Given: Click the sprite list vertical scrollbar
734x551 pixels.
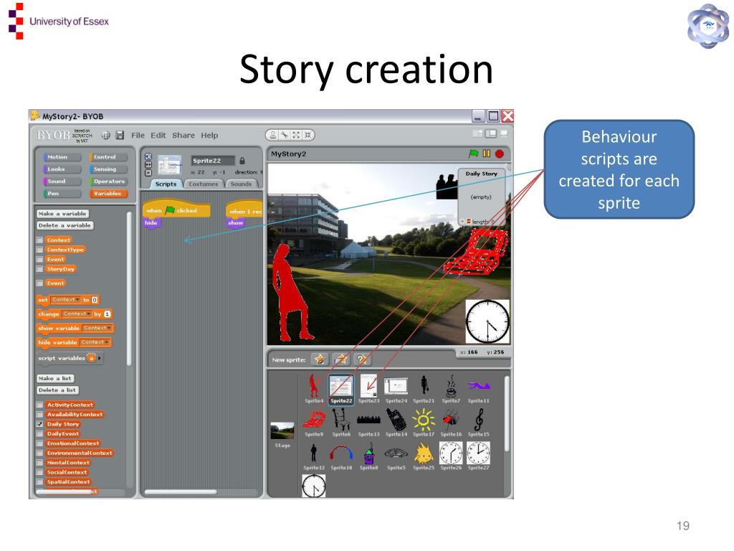Looking at the screenshot, I should [x=506, y=414].
